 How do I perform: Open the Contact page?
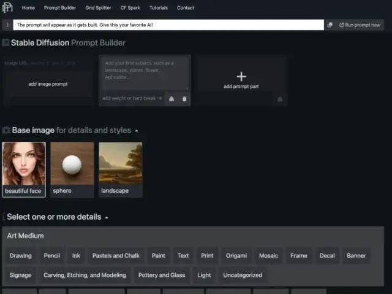coord(186,8)
